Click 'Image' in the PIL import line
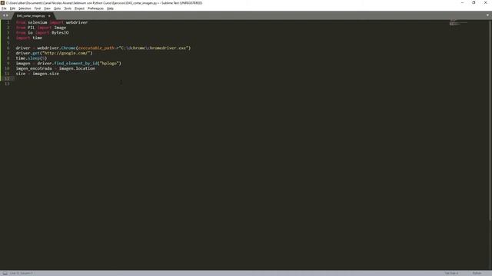This screenshot has width=492, height=276. [60, 28]
